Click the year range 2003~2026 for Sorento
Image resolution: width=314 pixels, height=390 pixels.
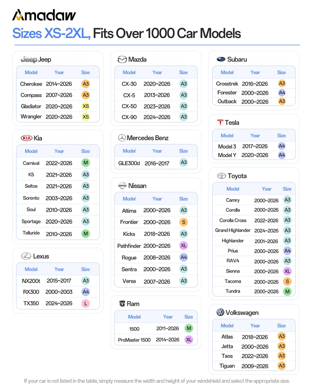tap(59, 198)
